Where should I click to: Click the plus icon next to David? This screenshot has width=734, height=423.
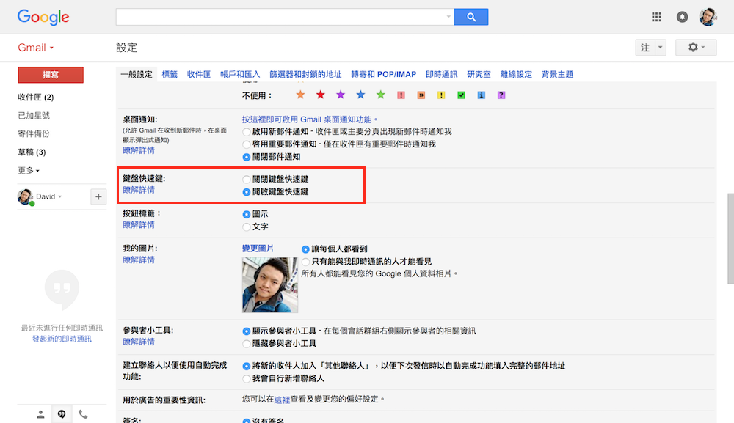98,196
